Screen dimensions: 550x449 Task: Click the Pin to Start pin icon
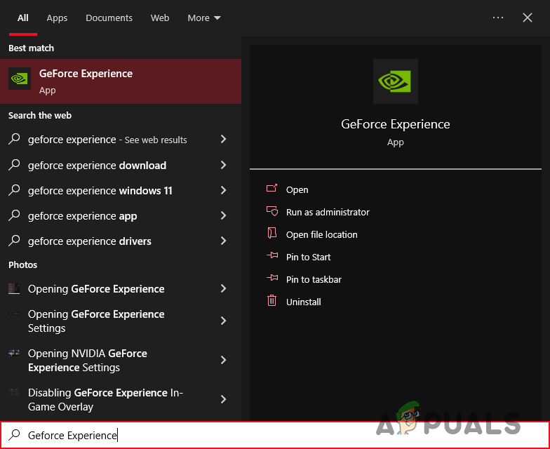[x=272, y=255]
